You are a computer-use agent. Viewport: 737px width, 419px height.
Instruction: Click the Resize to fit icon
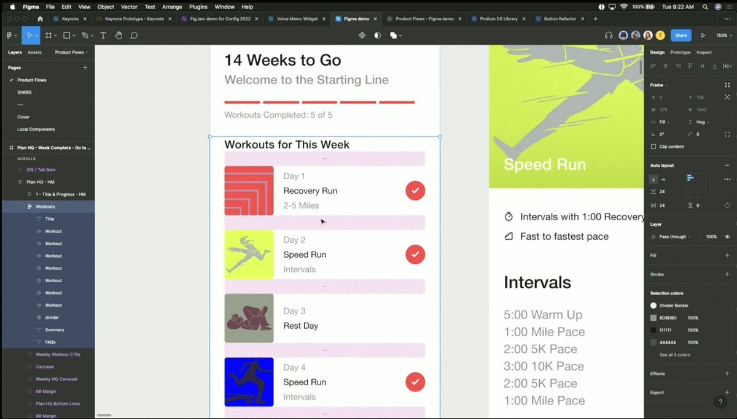[727, 85]
